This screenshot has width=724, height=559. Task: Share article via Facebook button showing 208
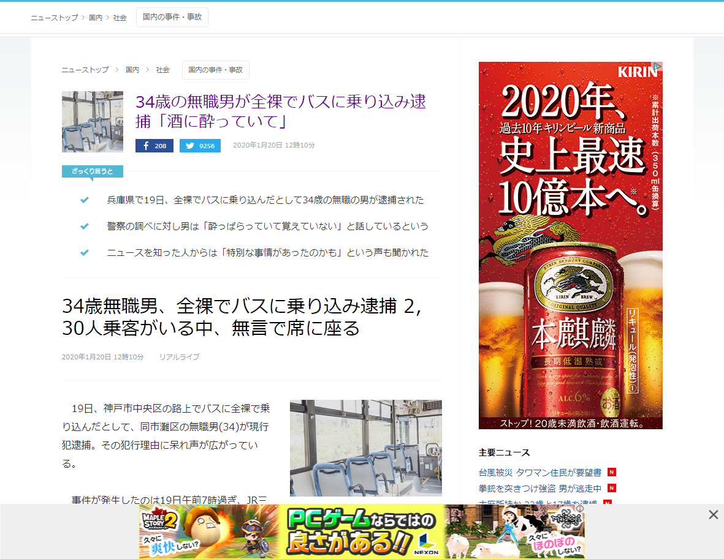coord(154,146)
